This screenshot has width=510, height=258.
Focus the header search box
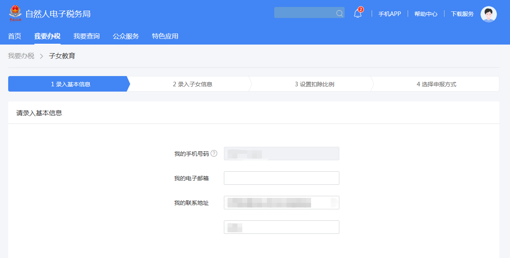coord(309,13)
